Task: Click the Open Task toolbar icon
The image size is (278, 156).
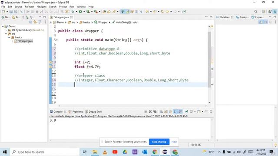Action: pos(109,12)
